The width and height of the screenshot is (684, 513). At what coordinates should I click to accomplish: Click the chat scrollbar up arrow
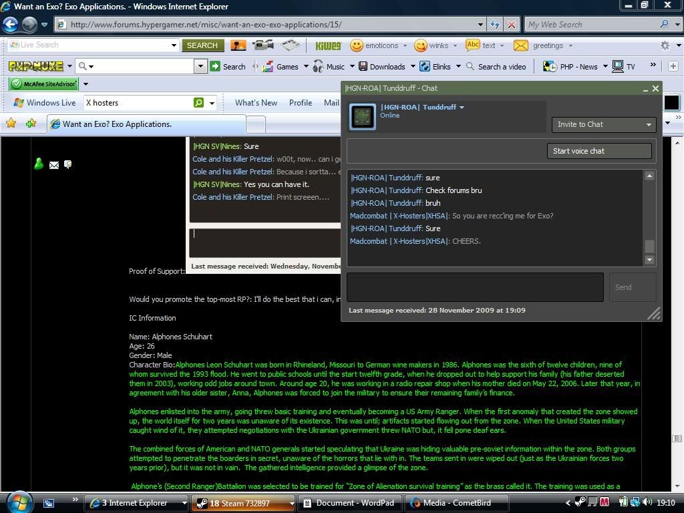click(649, 176)
